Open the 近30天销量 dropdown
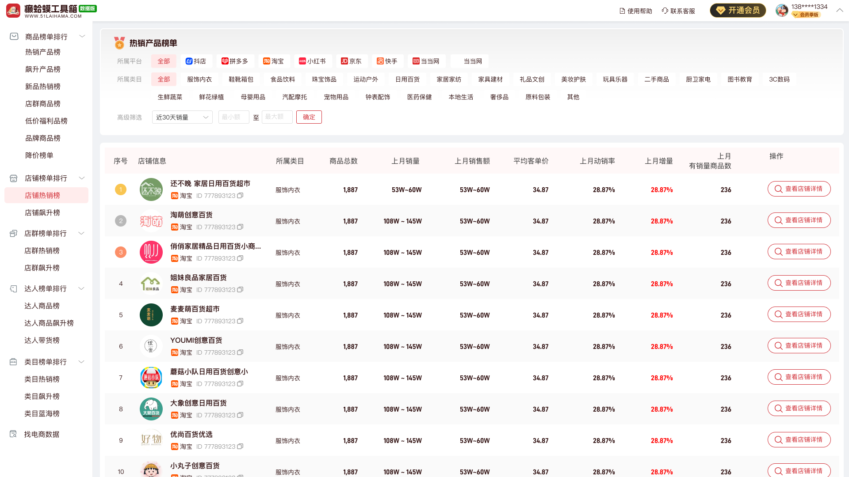This screenshot has width=849, height=477. 182,117
